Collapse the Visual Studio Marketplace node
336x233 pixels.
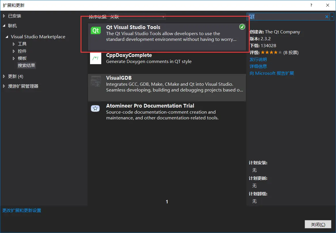[x=7, y=37]
